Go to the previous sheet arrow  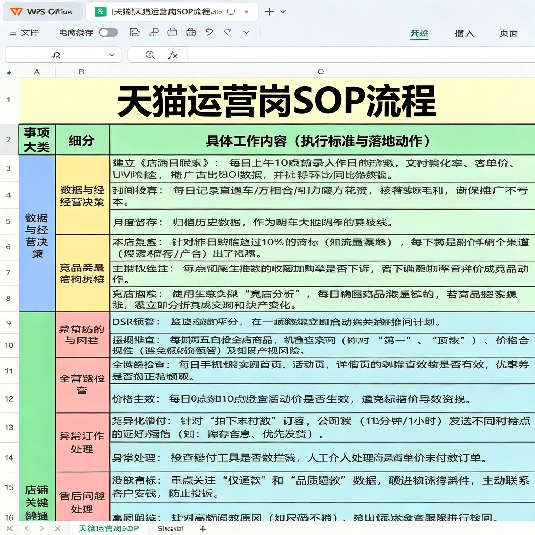pos(27,528)
